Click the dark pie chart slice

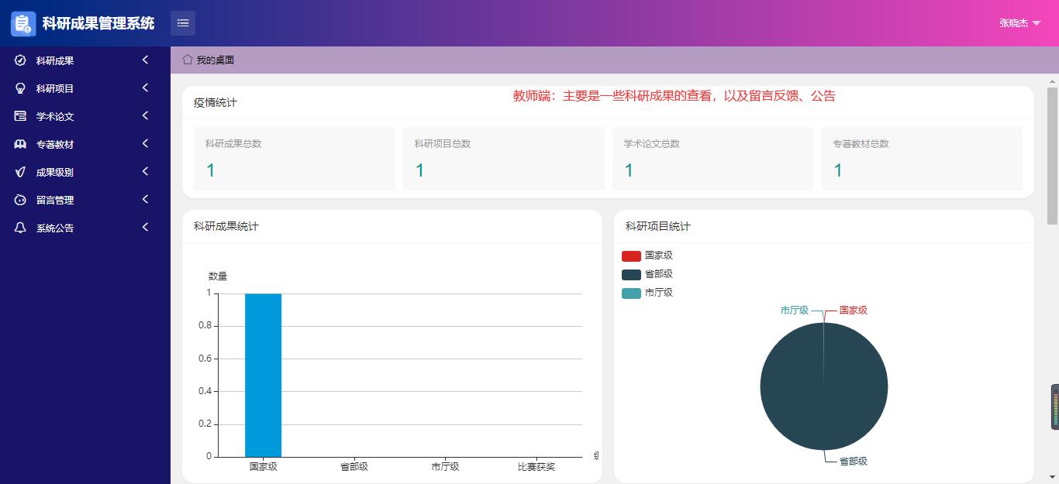pyautogui.click(x=823, y=386)
